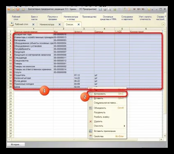Choose Объединить in the context menu

tap(107, 108)
